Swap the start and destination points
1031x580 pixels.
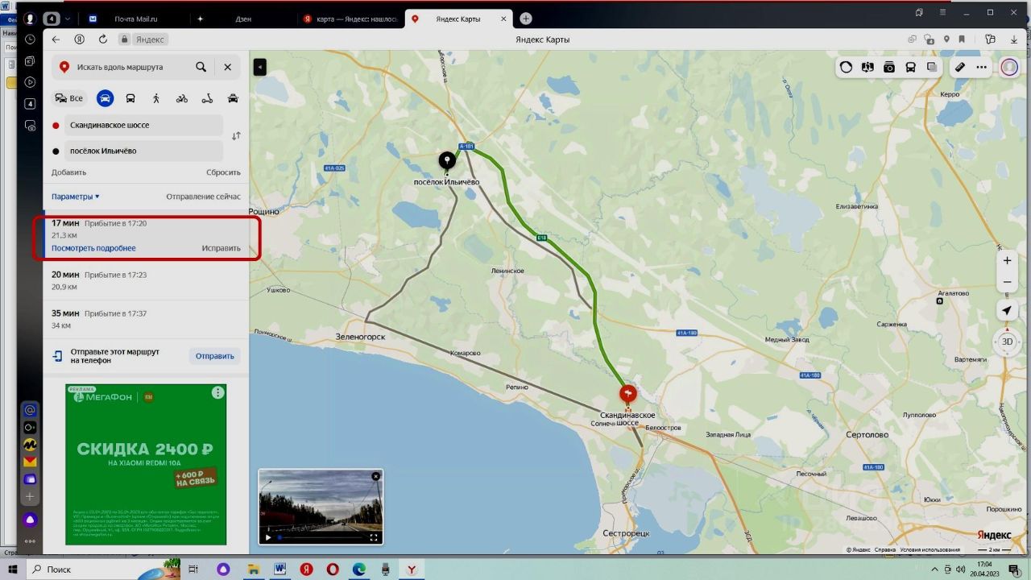tap(236, 136)
